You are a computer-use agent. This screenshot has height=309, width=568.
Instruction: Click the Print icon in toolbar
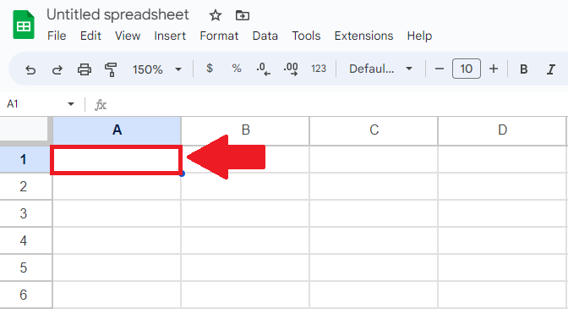[85, 69]
